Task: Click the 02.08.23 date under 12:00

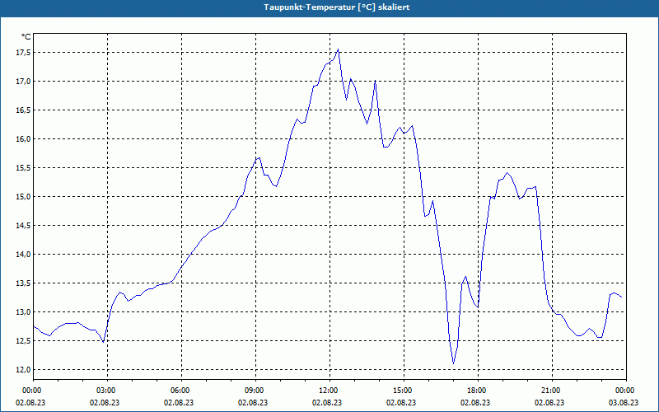Action: [327, 402]
